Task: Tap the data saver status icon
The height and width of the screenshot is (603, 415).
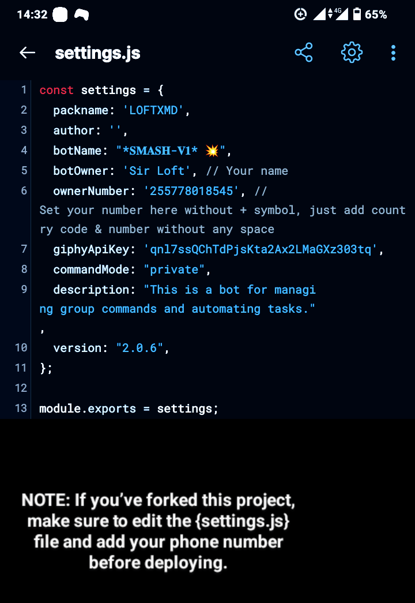Action: pos(300,14)
